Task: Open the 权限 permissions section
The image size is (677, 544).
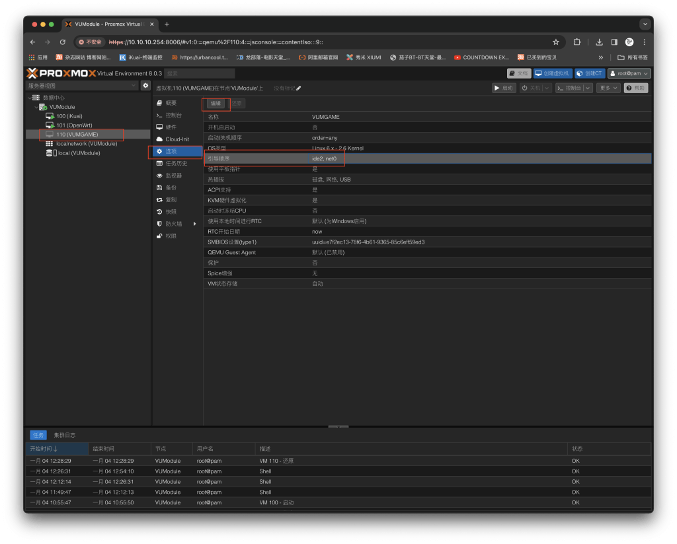Action: point(171,236)
